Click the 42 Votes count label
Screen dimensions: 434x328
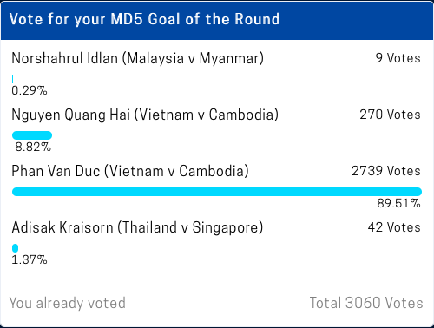coord(394,227)
